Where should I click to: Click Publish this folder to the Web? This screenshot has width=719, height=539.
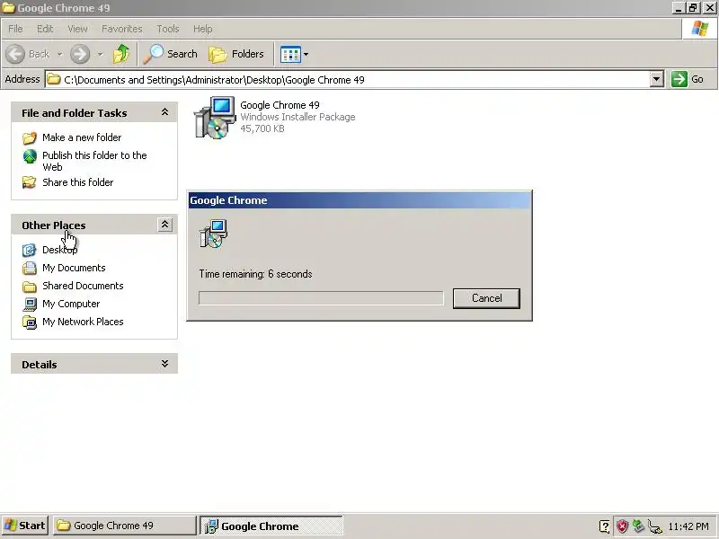click(94, 161)
